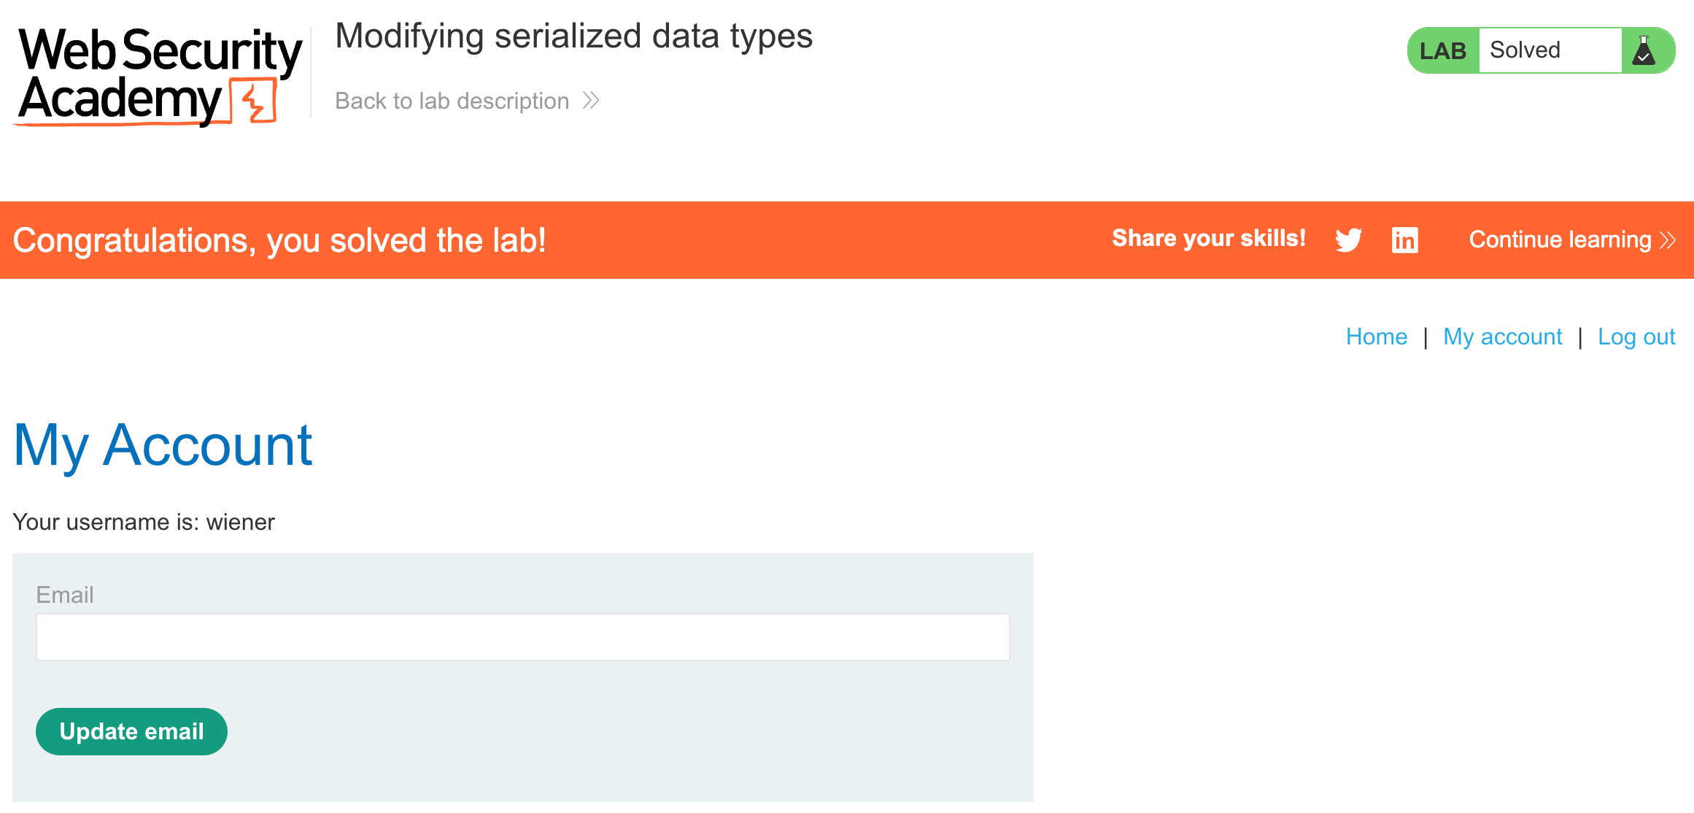Click the Congratulations solved lab banner message
The height and width of the screenshot is (813, 1694).
pyautogui.click(x=279, y=240)
